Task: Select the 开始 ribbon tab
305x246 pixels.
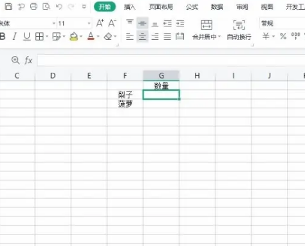Action: point(105,7)
